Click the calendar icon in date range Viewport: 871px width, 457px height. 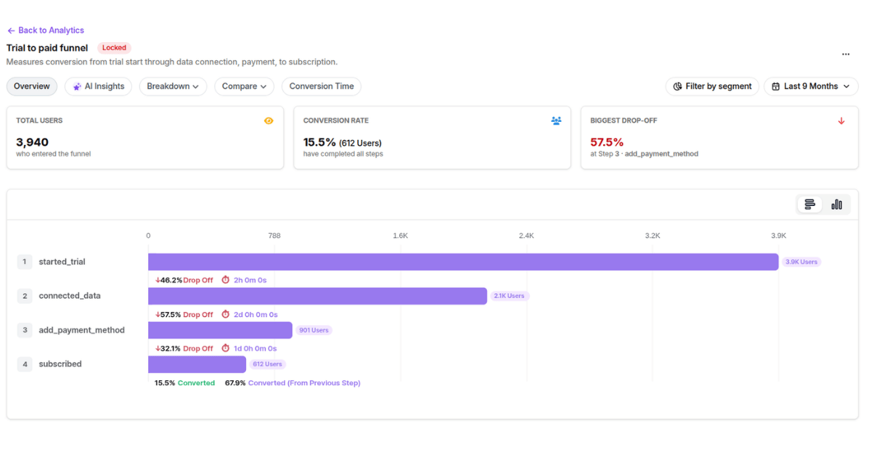point(776,86)
